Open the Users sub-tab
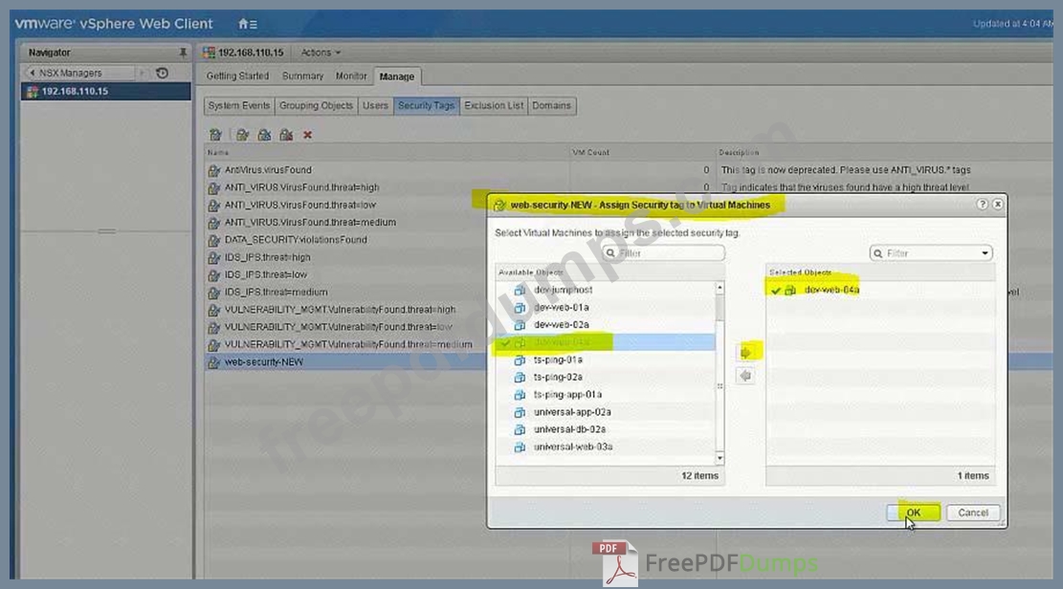1063x589 pixels. click(x=375, y=106)
